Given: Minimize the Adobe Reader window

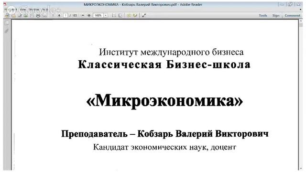Looking at the screenshot, I should click(282, 4).
